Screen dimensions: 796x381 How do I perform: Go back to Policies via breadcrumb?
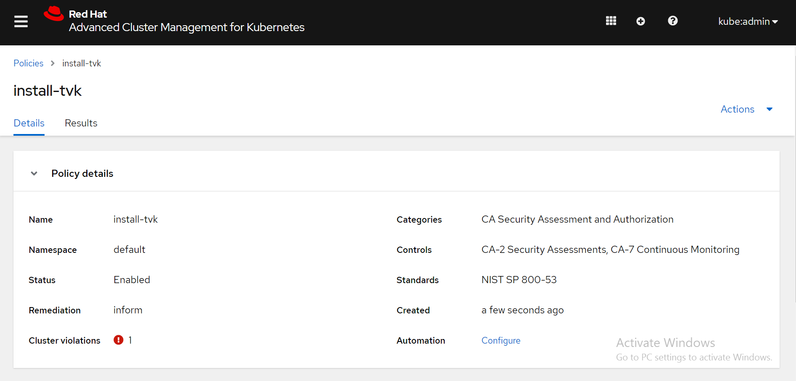point(28,63)
